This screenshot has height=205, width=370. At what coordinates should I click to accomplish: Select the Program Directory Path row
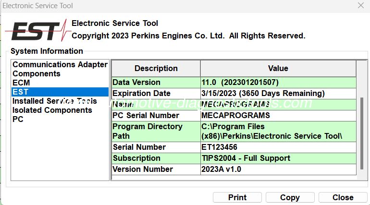click(x=156, y=131)
